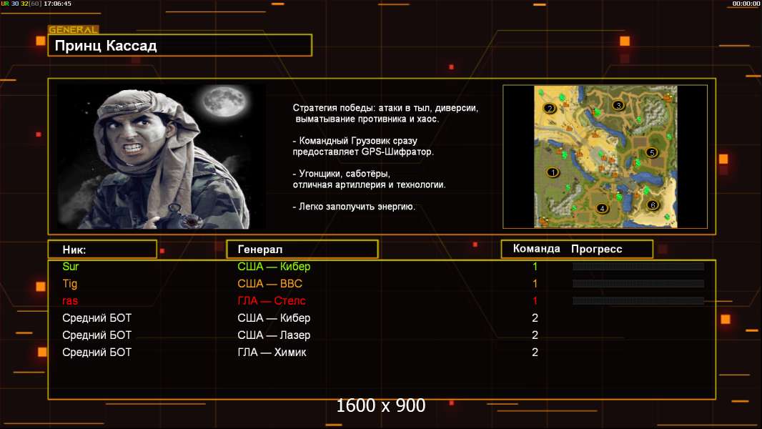Image resolution: width=762 pixels, height=429 pixels.
Task: Select the 'Средний БОТ' with США — Кибер
Action: tap(97, 317)
